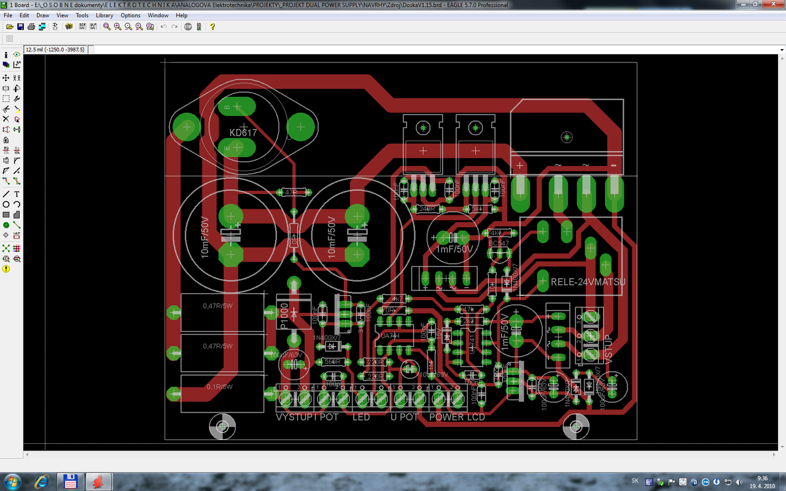Select the Mirror tool
Image resolution: width=786 pixels, height=491 pixels.
pyautogui.click(x=6, y=88)
